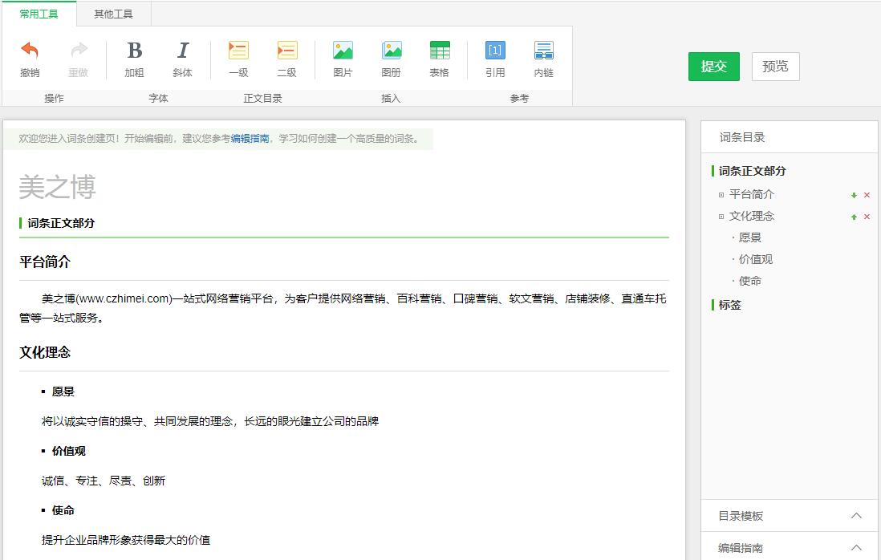Select 价值观 in the catalog
881x560 pixels.
pyautogui.click(x=755, y=259)
